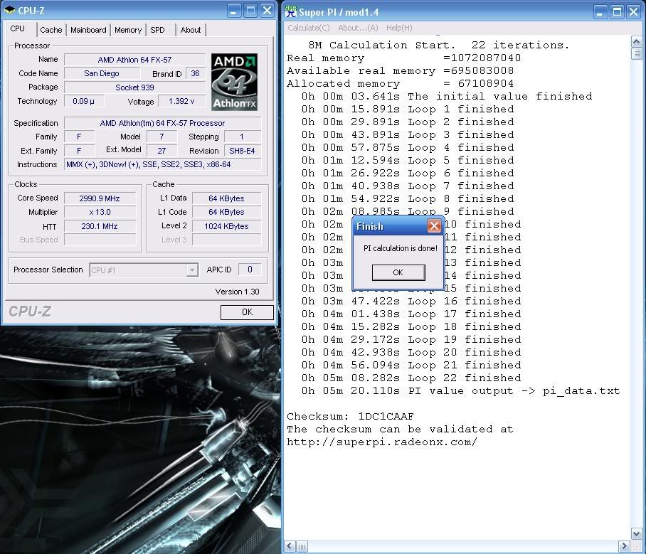Click the L1 Data value 64 KBytes
Viewport: 646px width, 554px height.
[226, 198]
